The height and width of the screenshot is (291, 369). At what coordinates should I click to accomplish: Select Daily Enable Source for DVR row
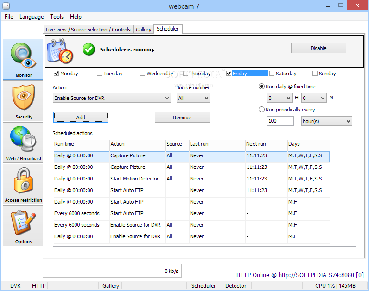(191, 236)
